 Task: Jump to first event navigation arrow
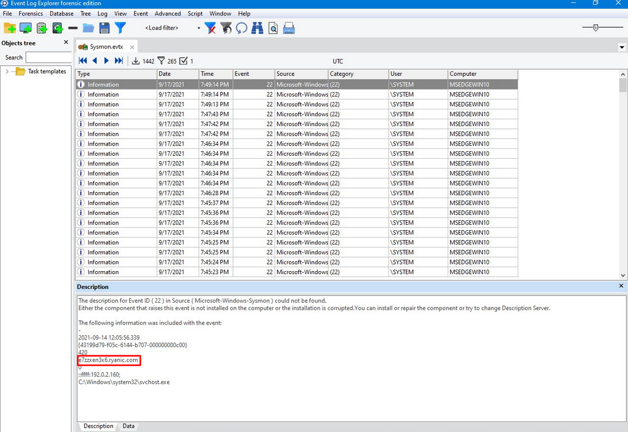coord(83,61)
